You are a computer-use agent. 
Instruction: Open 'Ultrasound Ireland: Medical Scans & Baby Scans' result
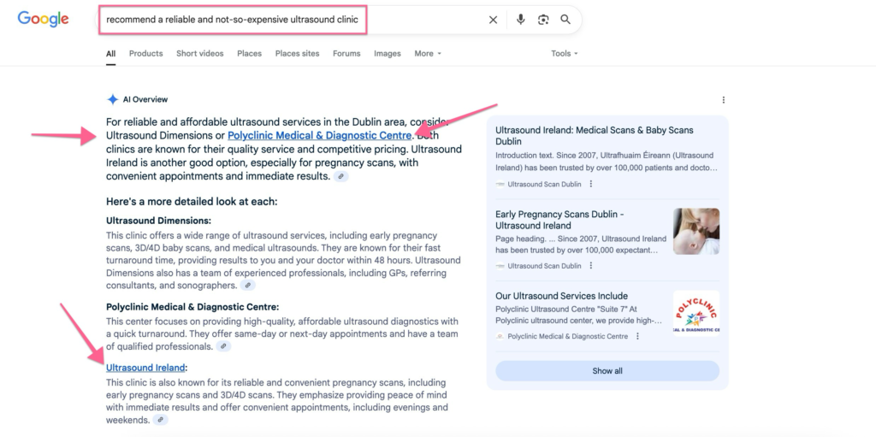[594, 136]
